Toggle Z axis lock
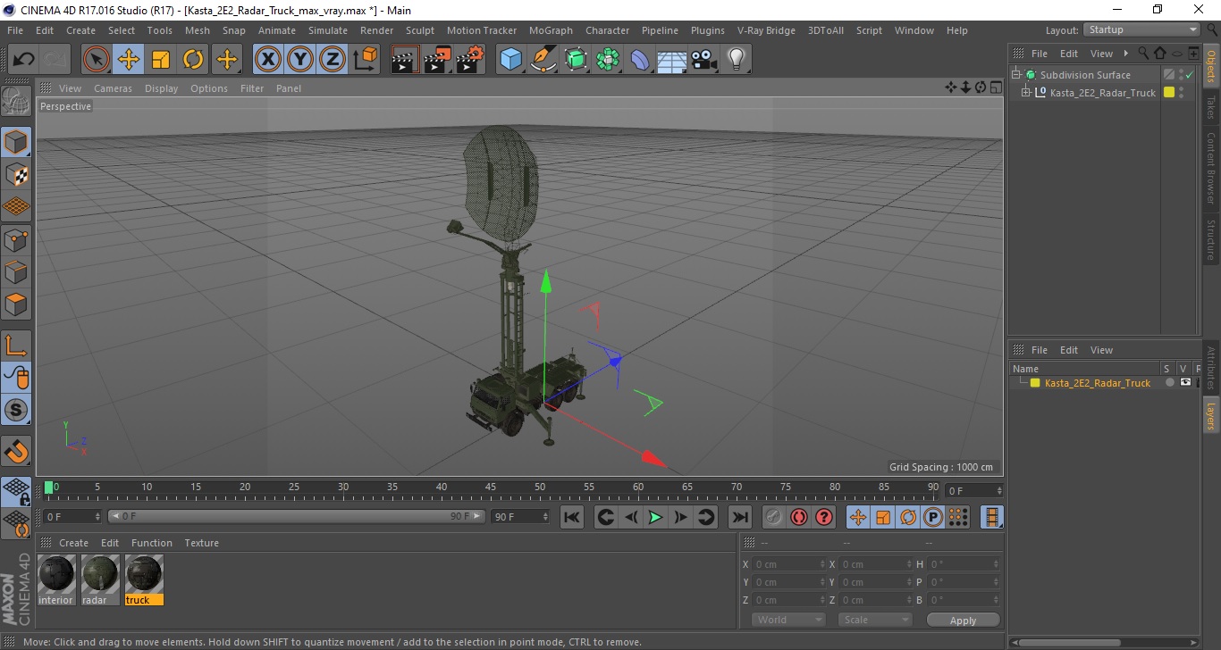This screenshot has width=1221, height=650. click(333, 60)
